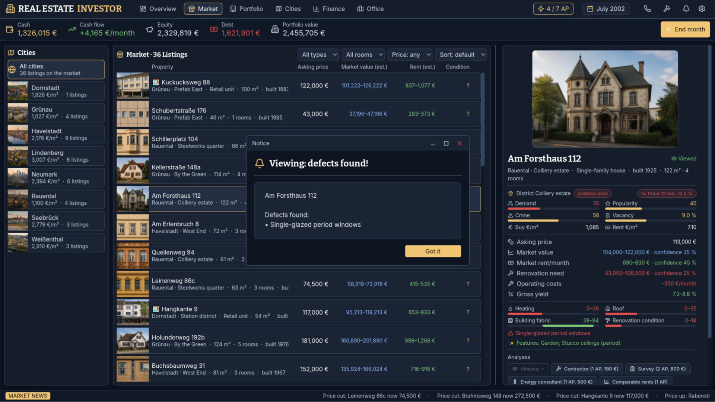
Task: Click the problem area district tag
Action: point(592,194)
